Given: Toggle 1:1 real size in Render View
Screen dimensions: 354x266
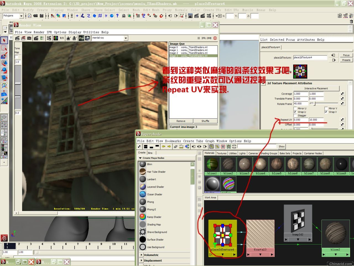Looking at the screenshot, I should [62, 38].
